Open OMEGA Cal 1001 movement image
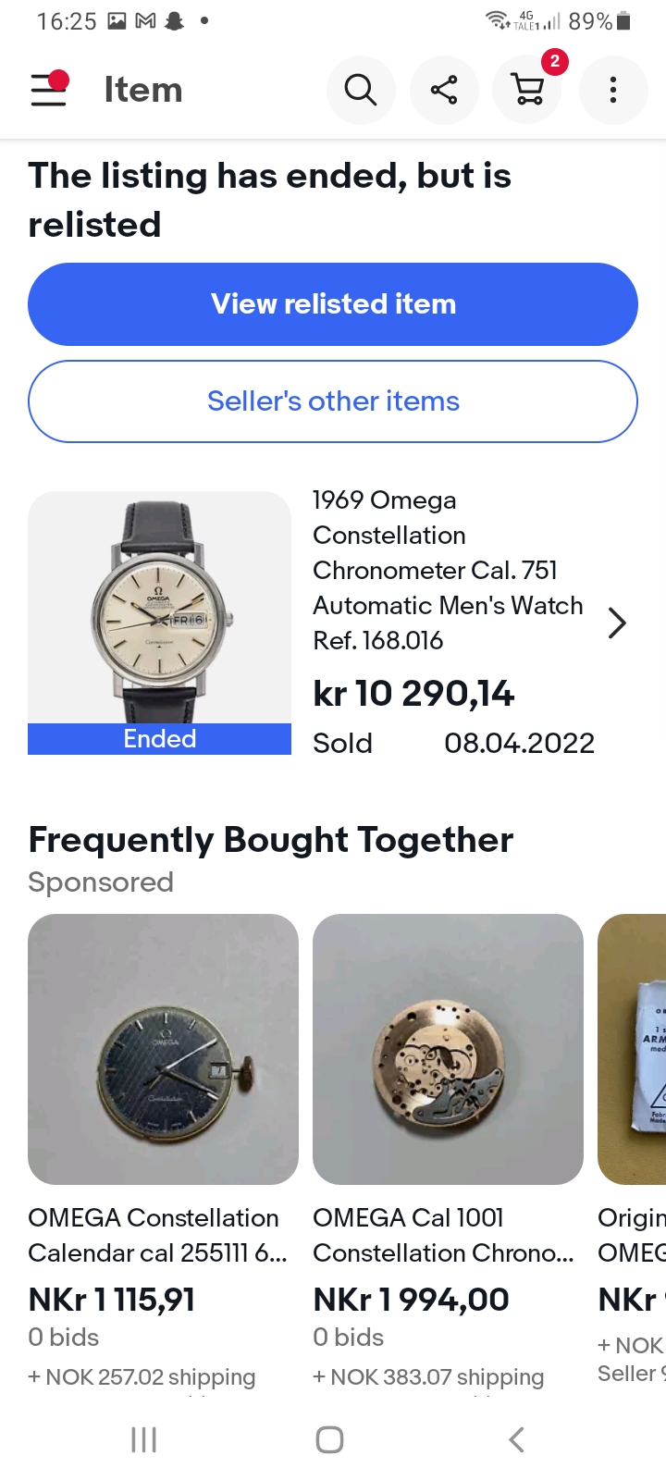 tap(448, 1049)
